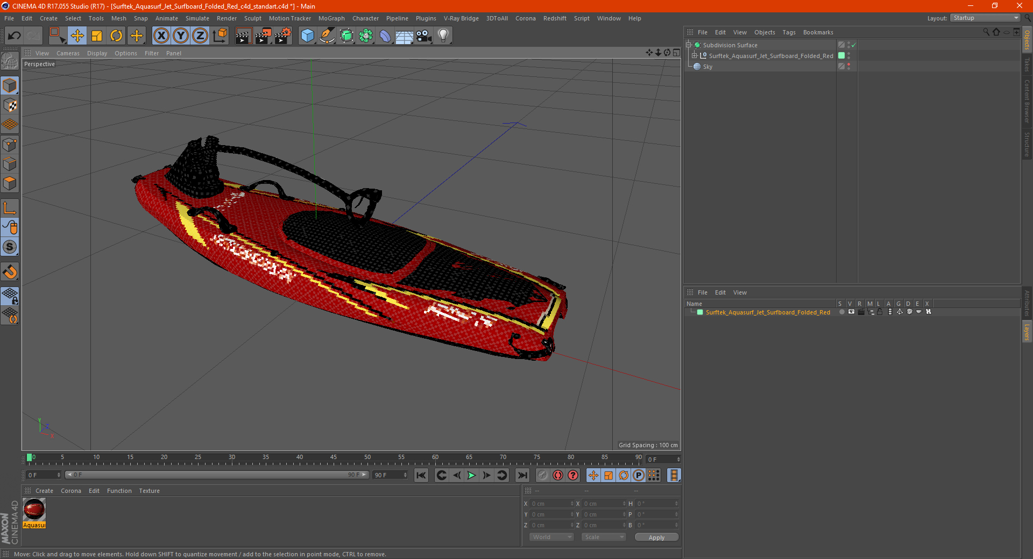Toggle Subdivision Surface enable checkmark

pos(854,45)
